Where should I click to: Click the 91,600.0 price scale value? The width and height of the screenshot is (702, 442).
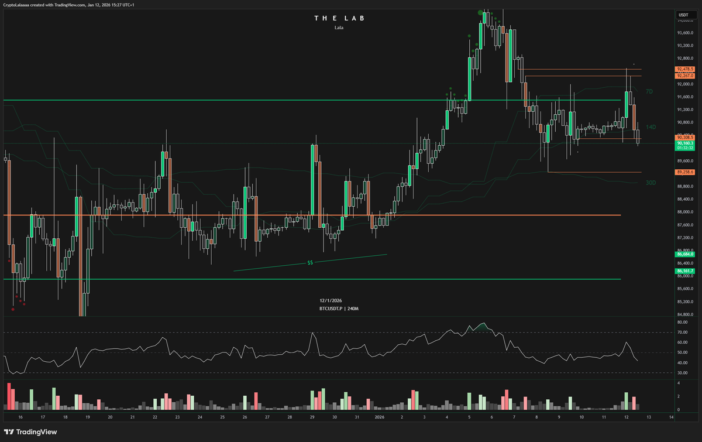point(685,97)
